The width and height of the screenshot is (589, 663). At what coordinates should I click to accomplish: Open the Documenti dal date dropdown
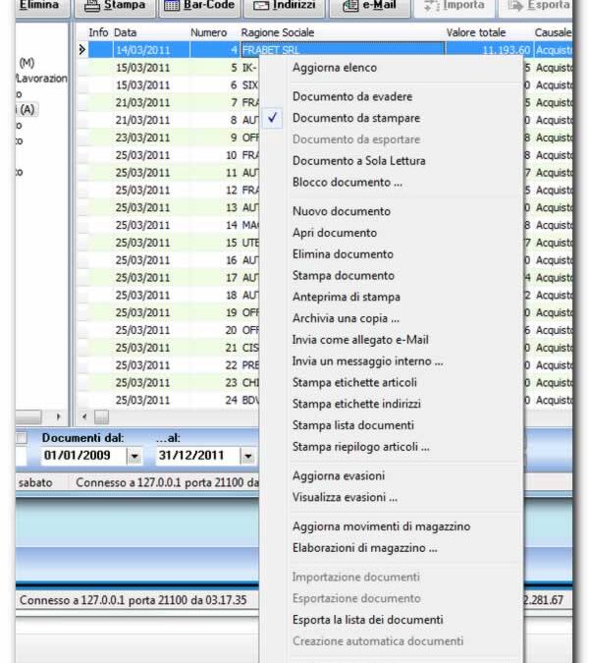pyautogui.click(x=134, y=456)
